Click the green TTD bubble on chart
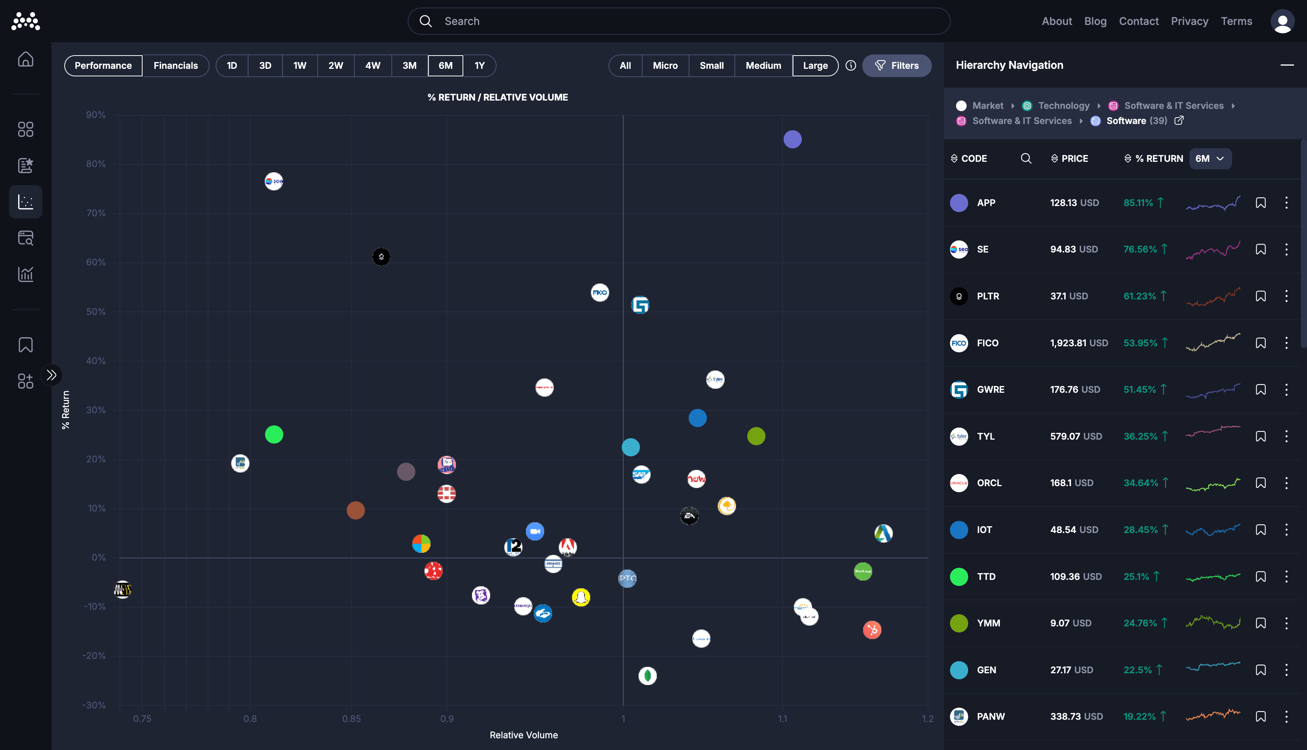1307x750 pixels. click(x=273, y=435)
